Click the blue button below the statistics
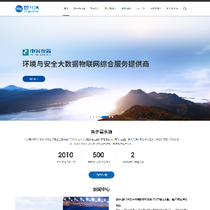The height and width of the screenshot is (210, 210). (101, 175)
